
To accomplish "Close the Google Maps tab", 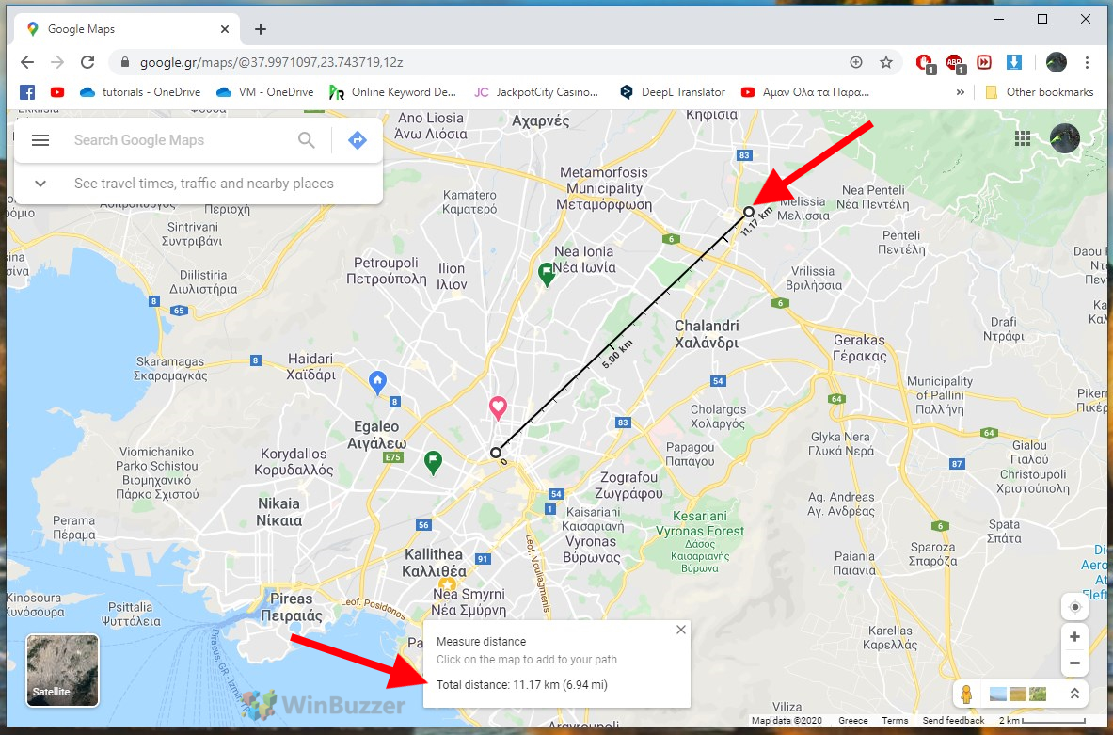I will pos(224,29).
